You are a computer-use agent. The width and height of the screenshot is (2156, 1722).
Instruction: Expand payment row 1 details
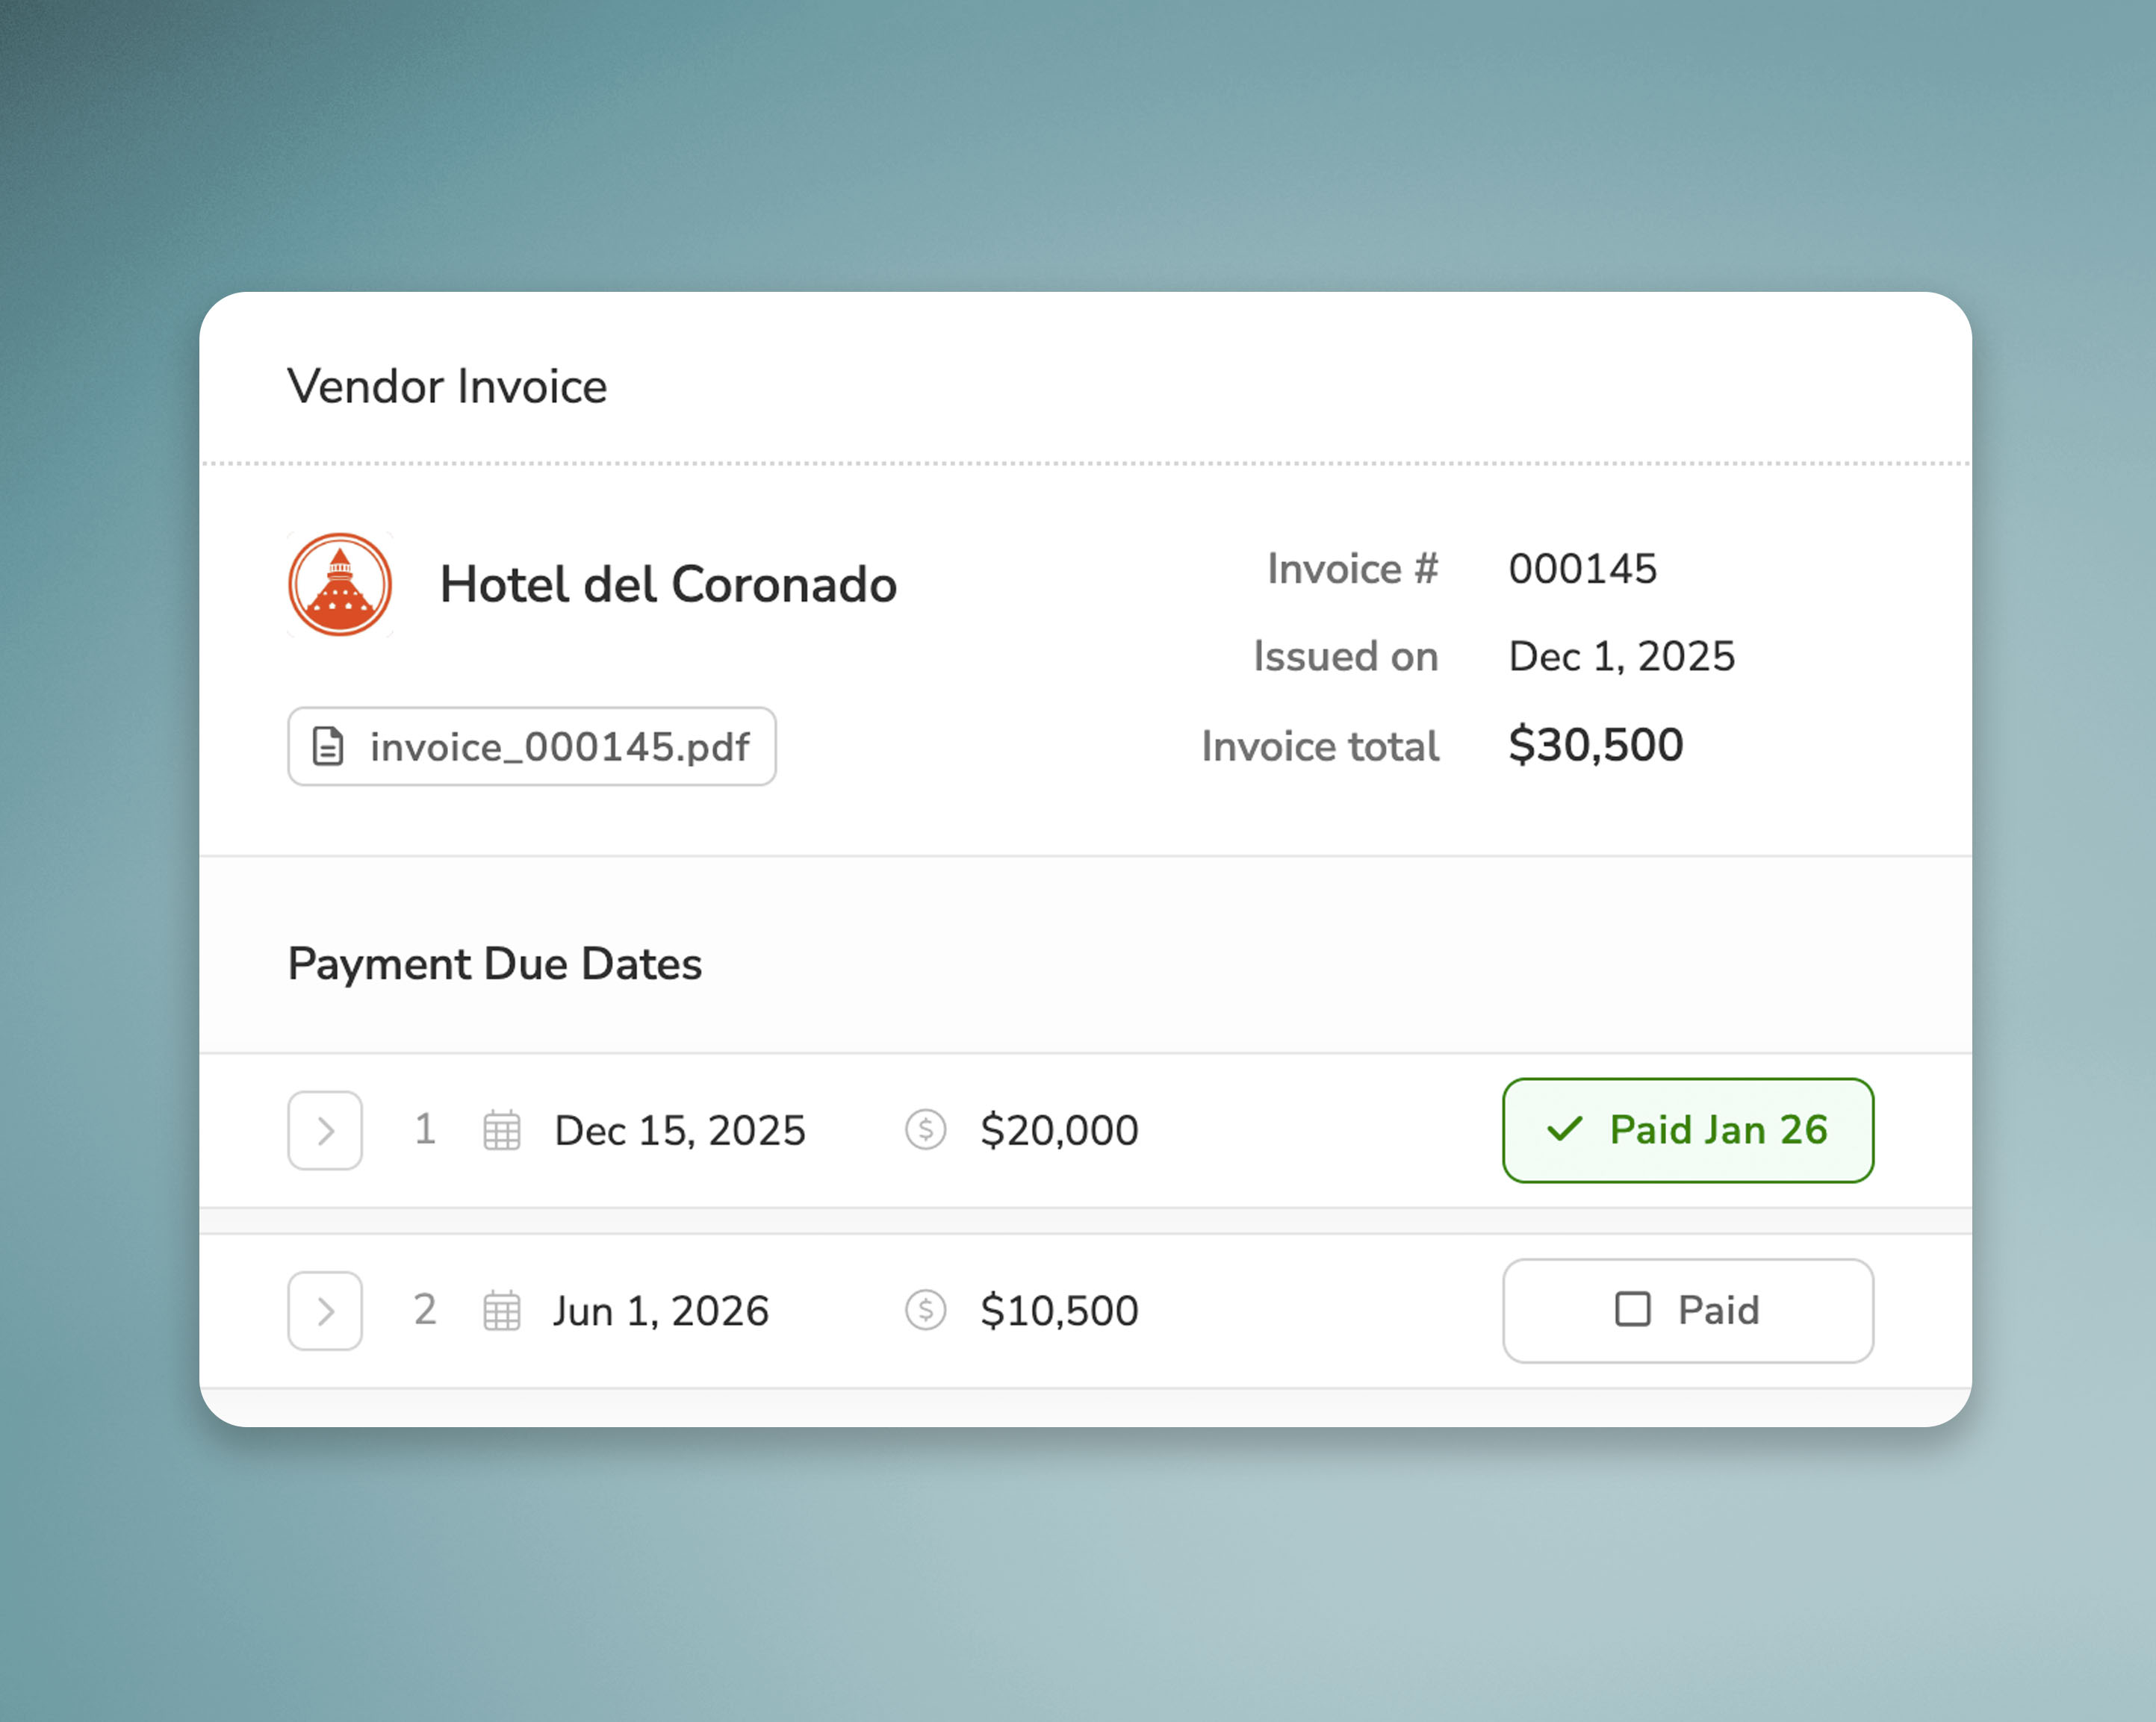325,1130
